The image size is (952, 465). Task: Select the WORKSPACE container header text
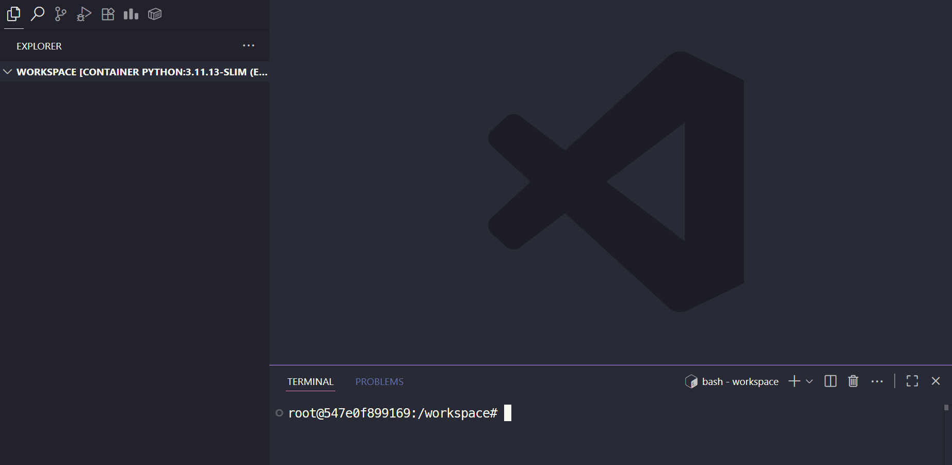[142, 72]
